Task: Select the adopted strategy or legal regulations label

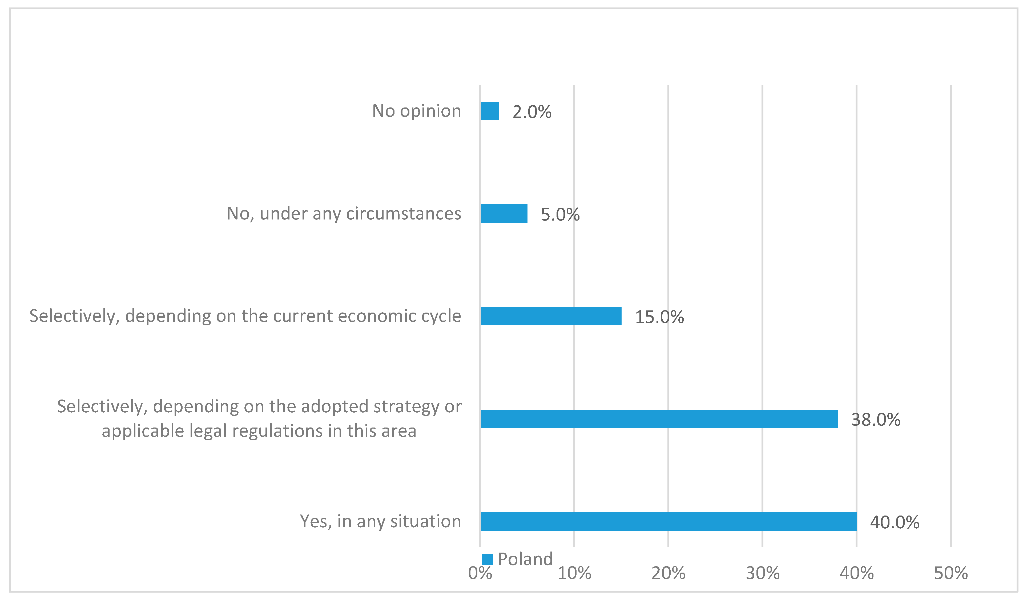Action: pos(259,419)
